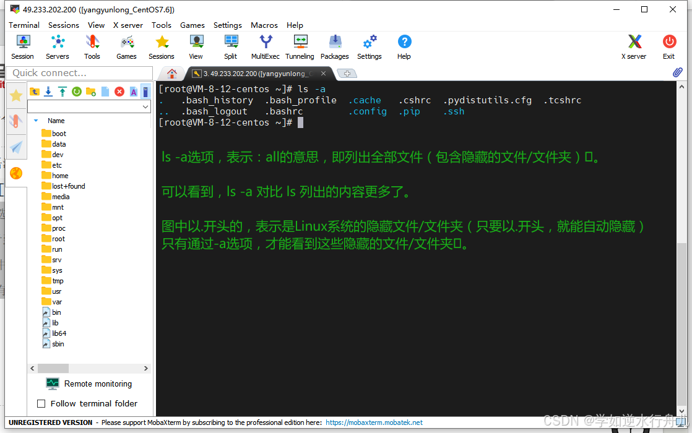Click the file with purple A icon
692x433 pixels.
point(133,92)
